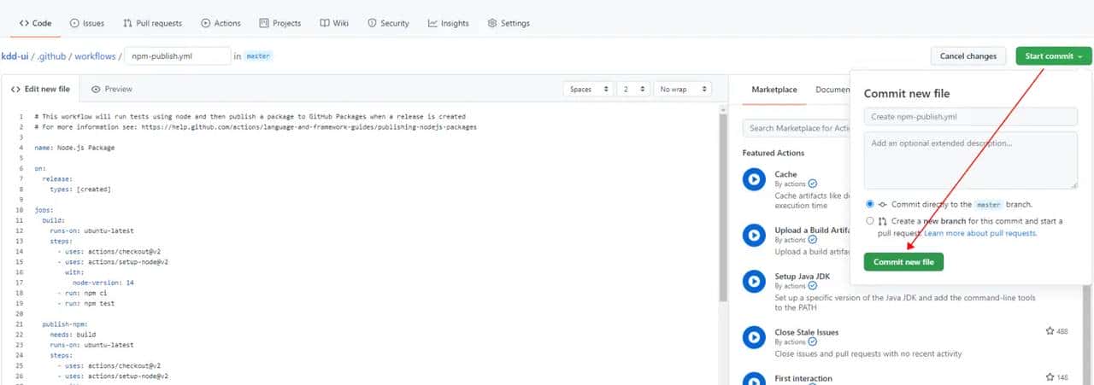Click the Security shield icon
The width and height of the screenshot is (1094, 385).
click(373, 23)
